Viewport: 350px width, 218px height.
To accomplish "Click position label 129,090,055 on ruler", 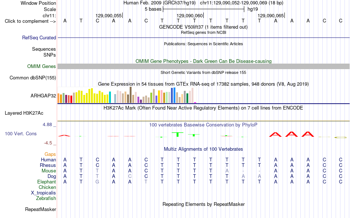I will click(x=108, y=15).
